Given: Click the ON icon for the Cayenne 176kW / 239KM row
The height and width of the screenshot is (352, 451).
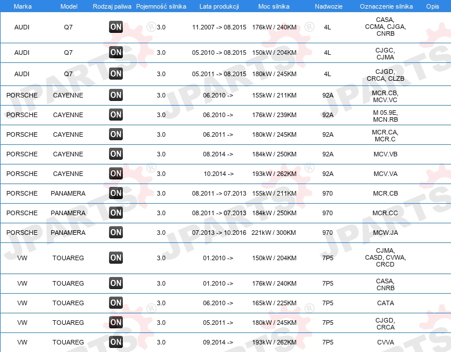Looking at the screenshot, I should point(116,115).
